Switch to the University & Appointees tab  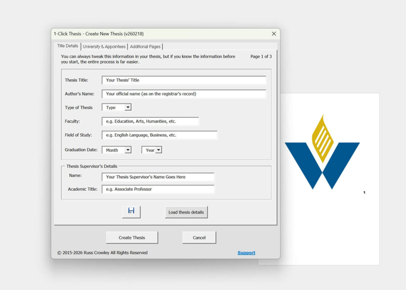coord(104,46)
